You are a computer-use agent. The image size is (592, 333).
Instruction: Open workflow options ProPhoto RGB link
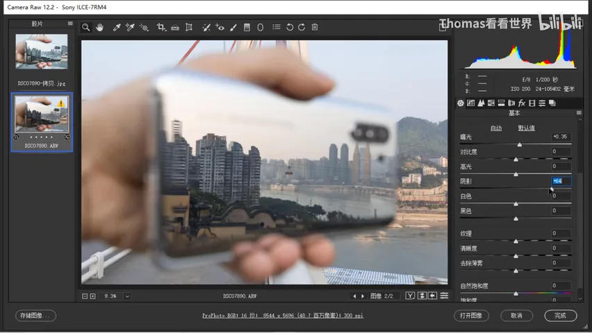click(282, 316)
